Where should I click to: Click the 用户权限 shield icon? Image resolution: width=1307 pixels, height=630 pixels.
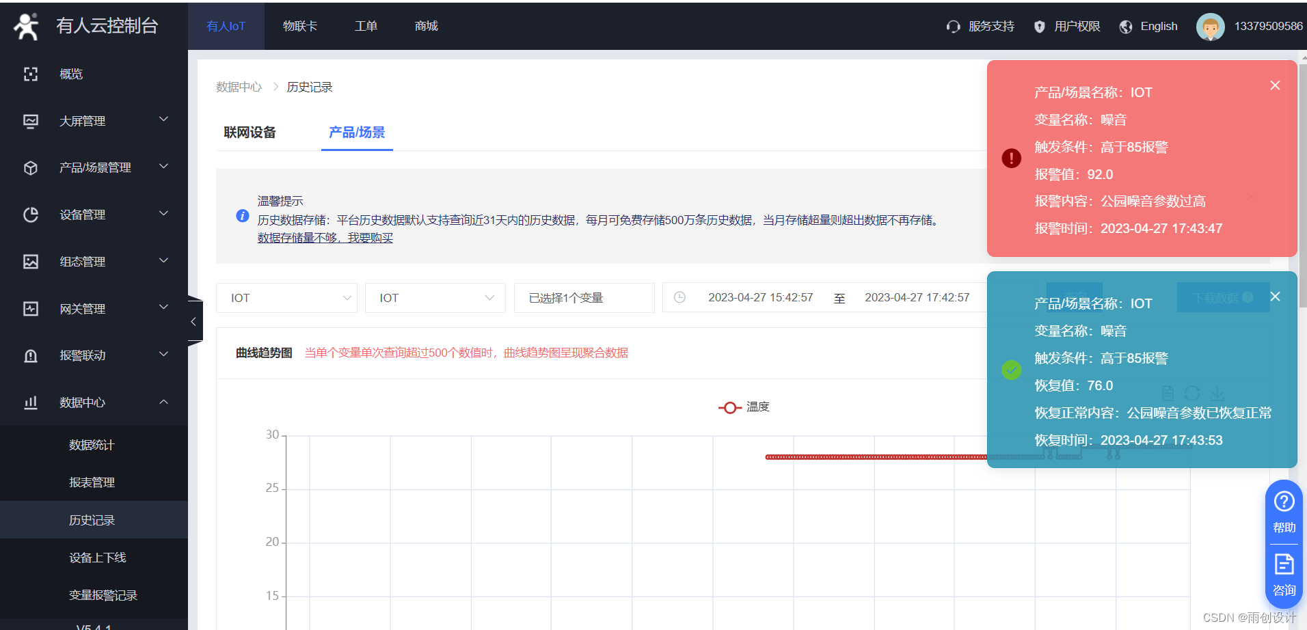1040,27
